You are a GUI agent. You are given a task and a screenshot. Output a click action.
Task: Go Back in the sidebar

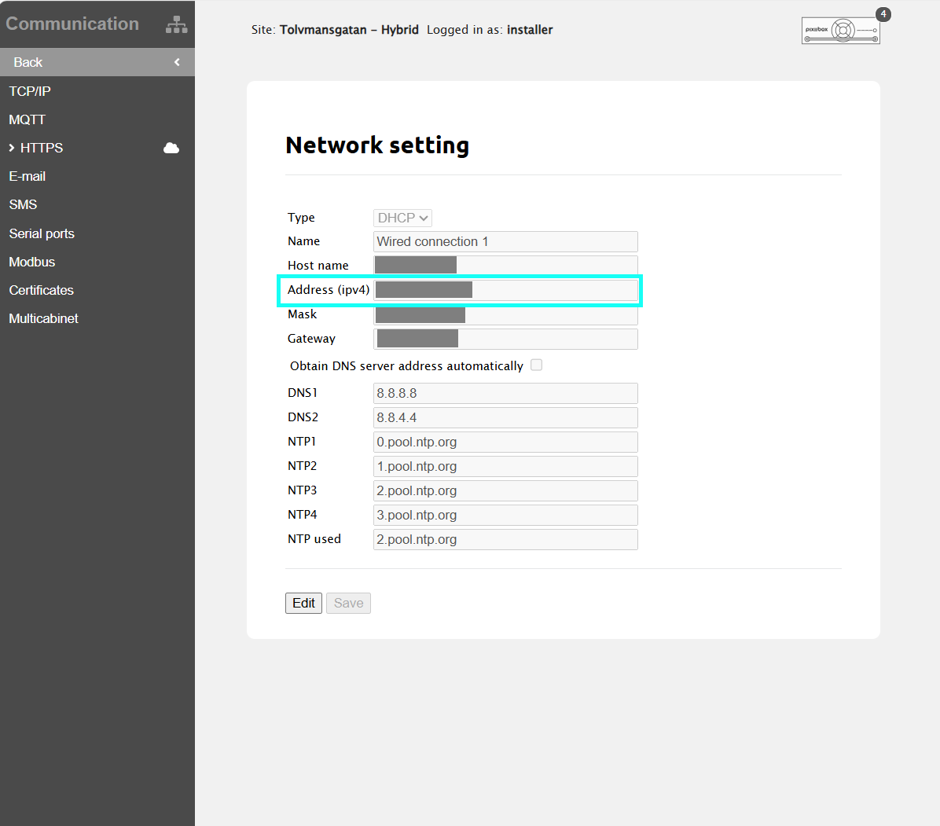tap(97, 62)
